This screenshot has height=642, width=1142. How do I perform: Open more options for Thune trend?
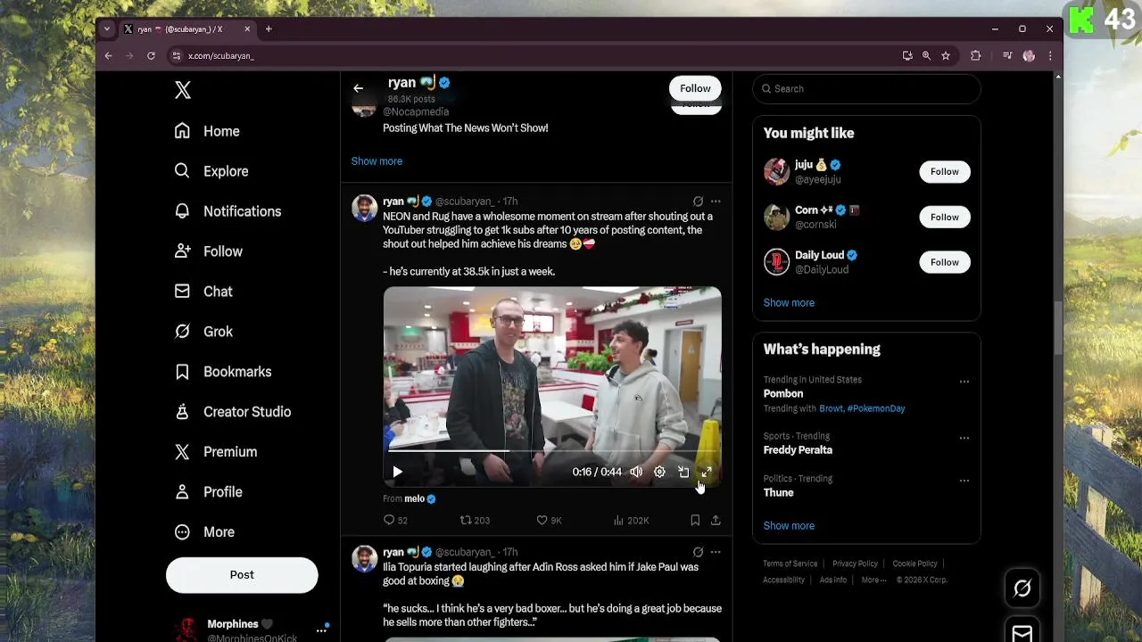pos(964,481)
